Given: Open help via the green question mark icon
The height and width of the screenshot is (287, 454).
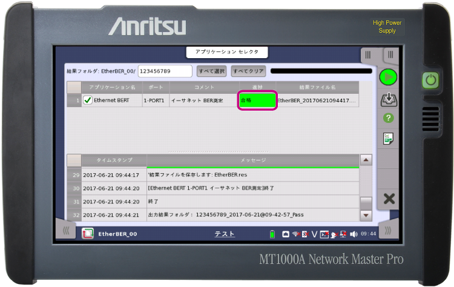Looking at the screenshot, I should click(x=388, y=118).
